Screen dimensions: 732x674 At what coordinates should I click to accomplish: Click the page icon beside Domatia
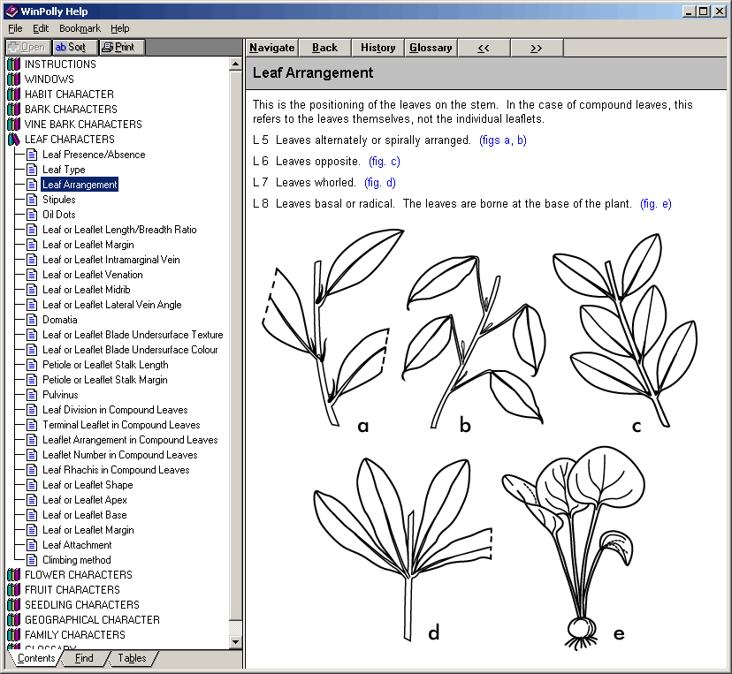pyautogui.click(x=32, y=320)
